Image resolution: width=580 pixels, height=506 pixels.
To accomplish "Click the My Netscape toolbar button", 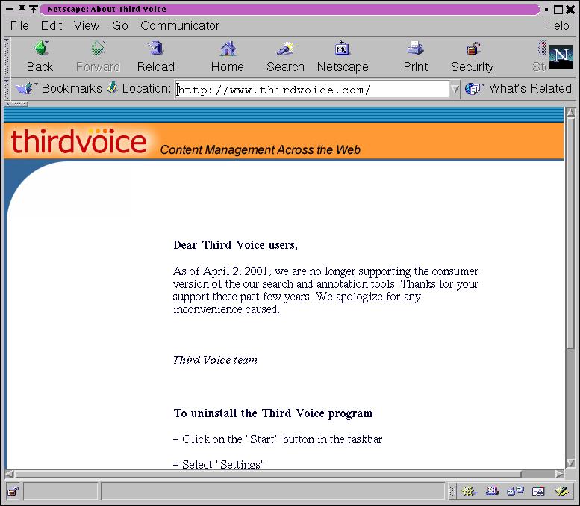I will pyautogui.click(x=343, y=57).
